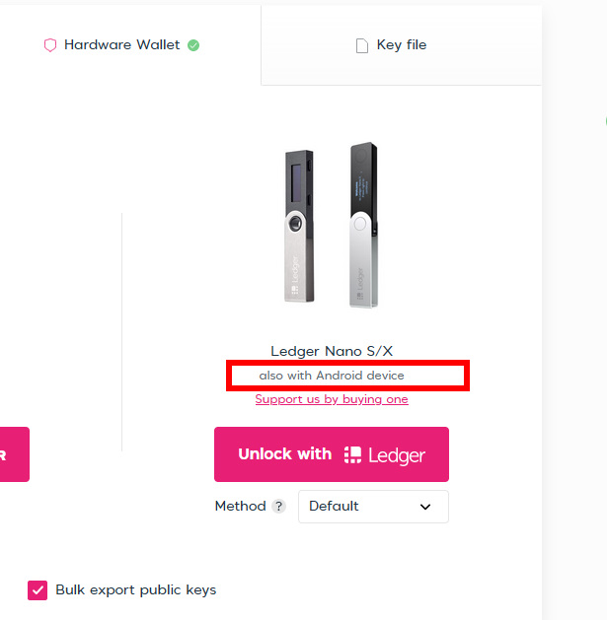Click the chevron arrow in Method dropdown
Screen dimensions: 607x620
pyautogui.click(x=425, y=507)
